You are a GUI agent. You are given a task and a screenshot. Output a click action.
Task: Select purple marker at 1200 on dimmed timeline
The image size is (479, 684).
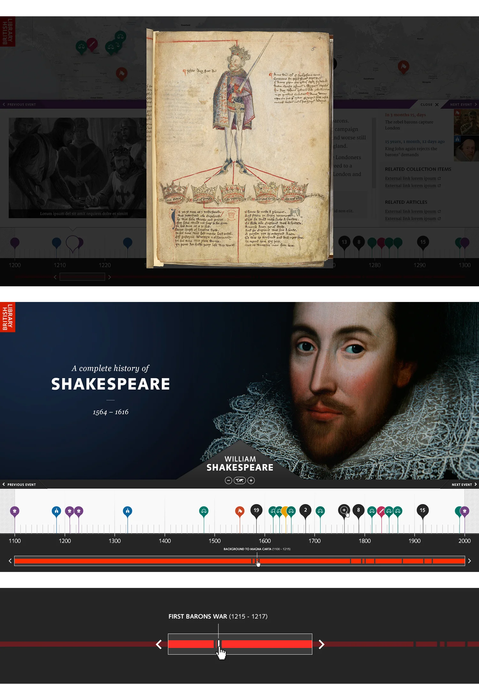(15, 243)
